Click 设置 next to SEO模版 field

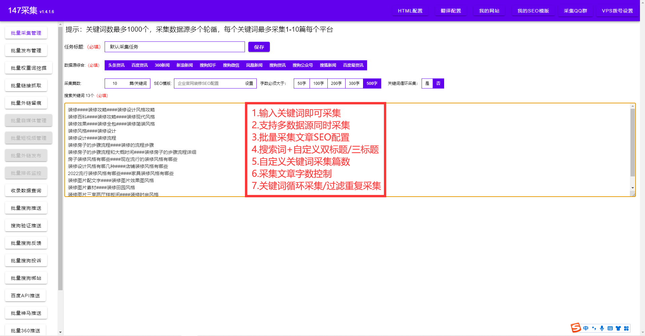click(250, 83)
